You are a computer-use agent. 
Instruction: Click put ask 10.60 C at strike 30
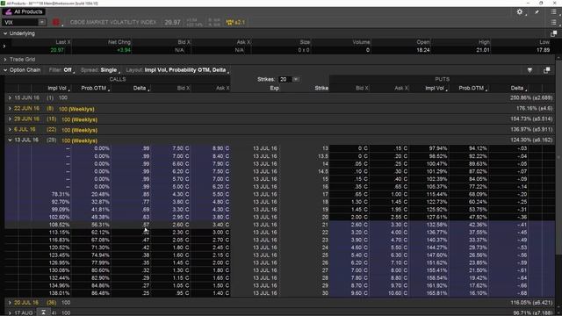pos(397,293)
